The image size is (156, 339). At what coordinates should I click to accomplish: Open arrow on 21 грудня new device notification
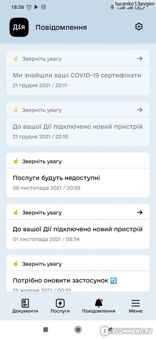pyautogui.click(x=140, y=110)
